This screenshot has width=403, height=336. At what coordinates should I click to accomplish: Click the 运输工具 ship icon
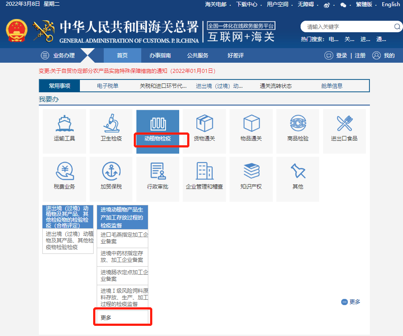coord(64,124)
